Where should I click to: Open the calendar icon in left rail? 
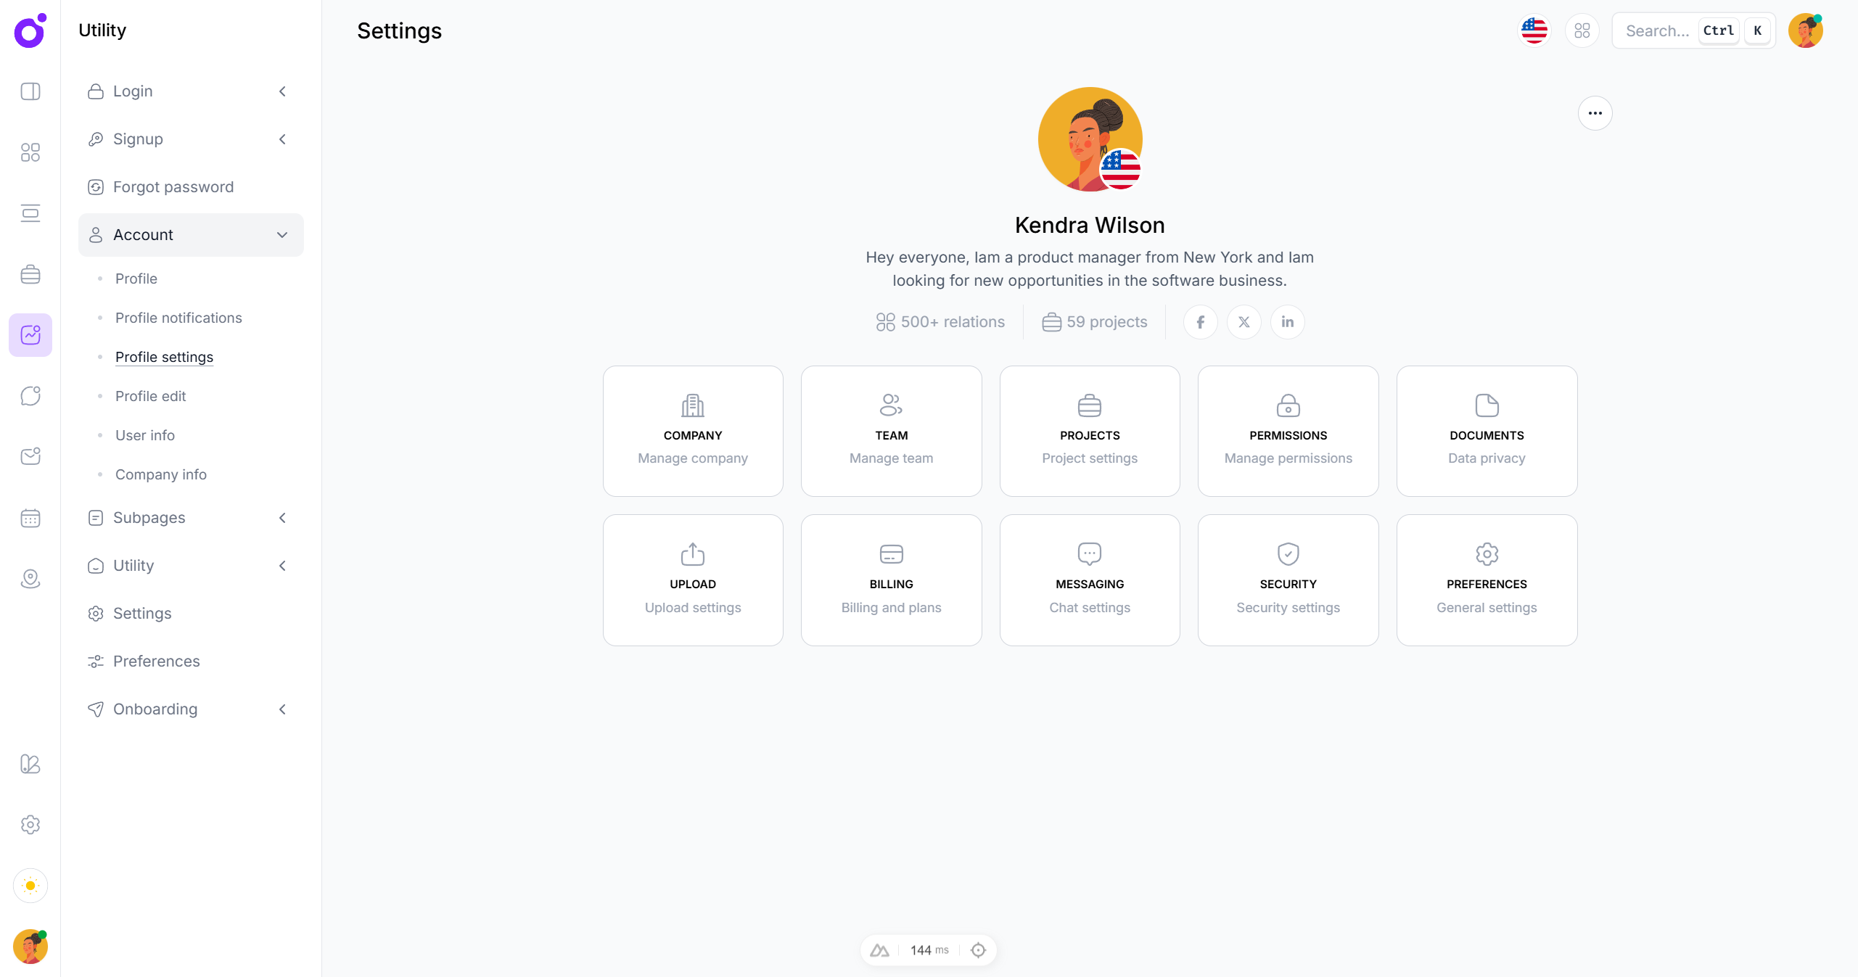pyautogui.click(x=30, y=518)
